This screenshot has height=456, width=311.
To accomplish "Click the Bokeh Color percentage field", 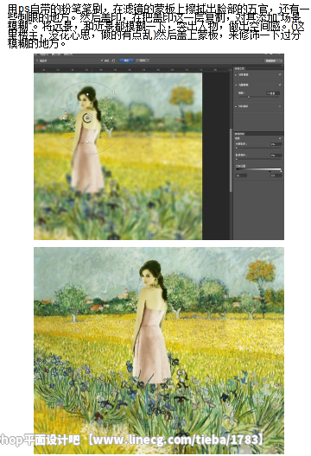I will point(276,155).
